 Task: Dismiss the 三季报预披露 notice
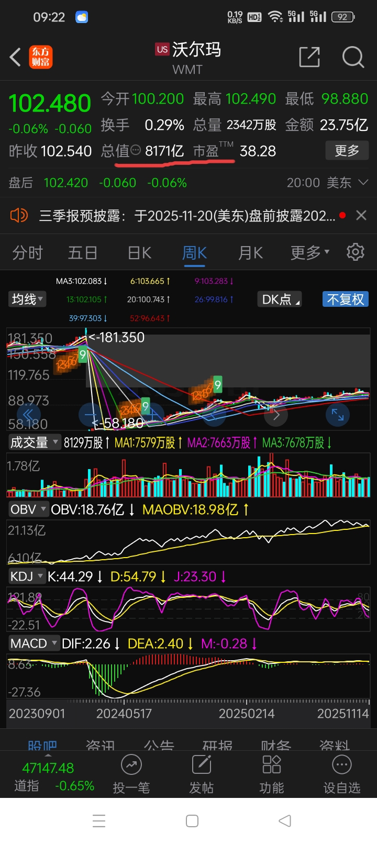(361, 215)
